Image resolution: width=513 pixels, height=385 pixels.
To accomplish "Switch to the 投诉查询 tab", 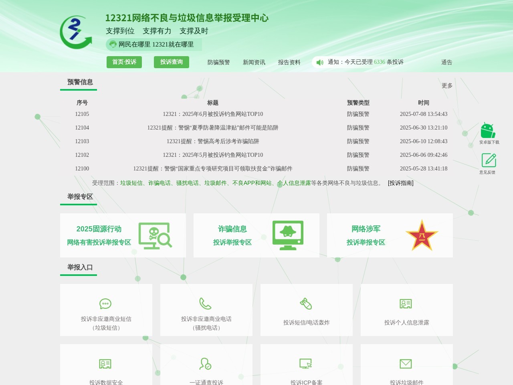I will coord(171,62).
